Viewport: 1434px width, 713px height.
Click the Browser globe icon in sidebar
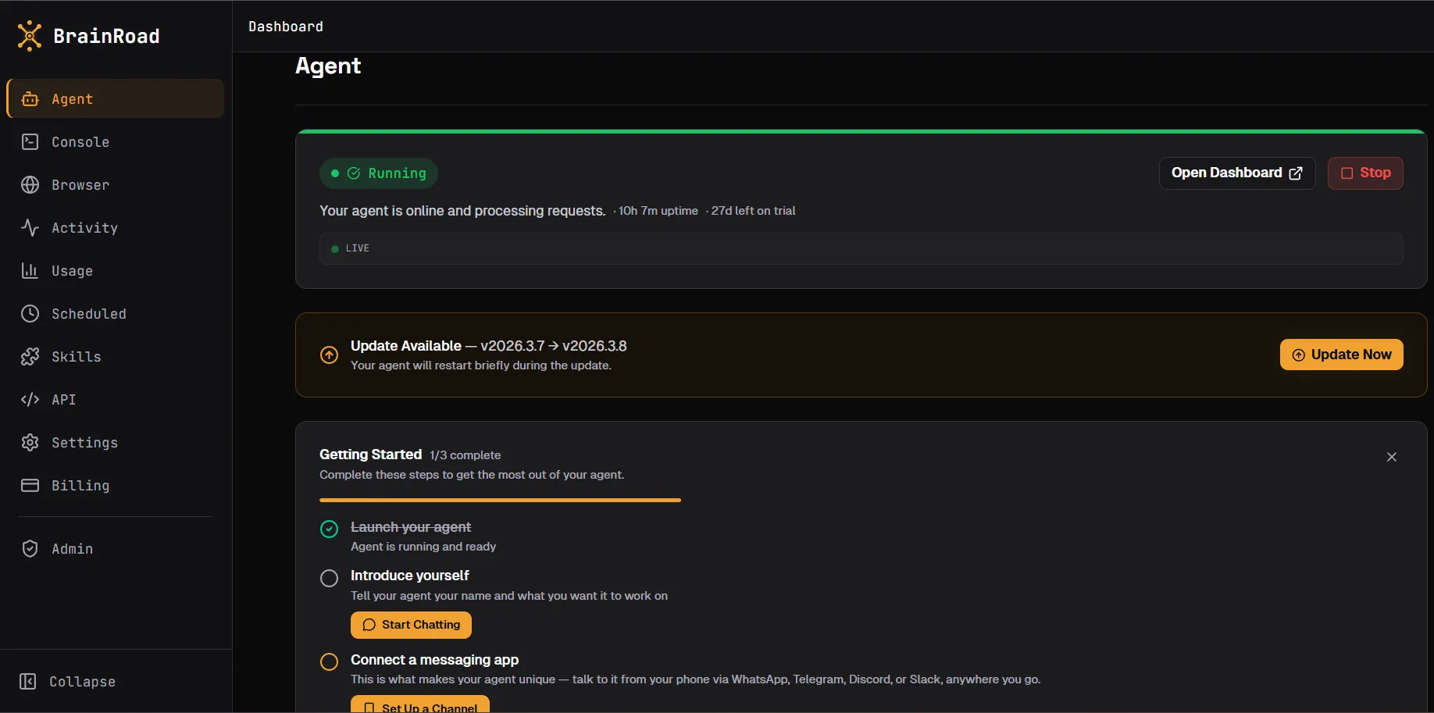click(x=30, y=184)
